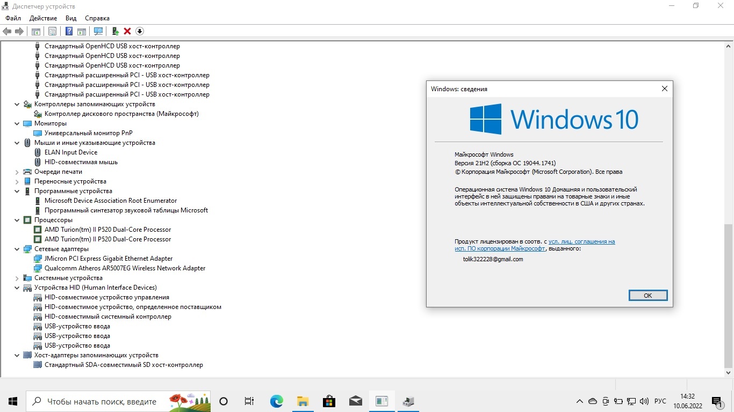
Task: Click the Meet Now tray icon
Action: point(606,401)
